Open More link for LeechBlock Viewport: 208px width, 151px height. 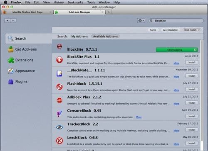click(x=176, y=144)
